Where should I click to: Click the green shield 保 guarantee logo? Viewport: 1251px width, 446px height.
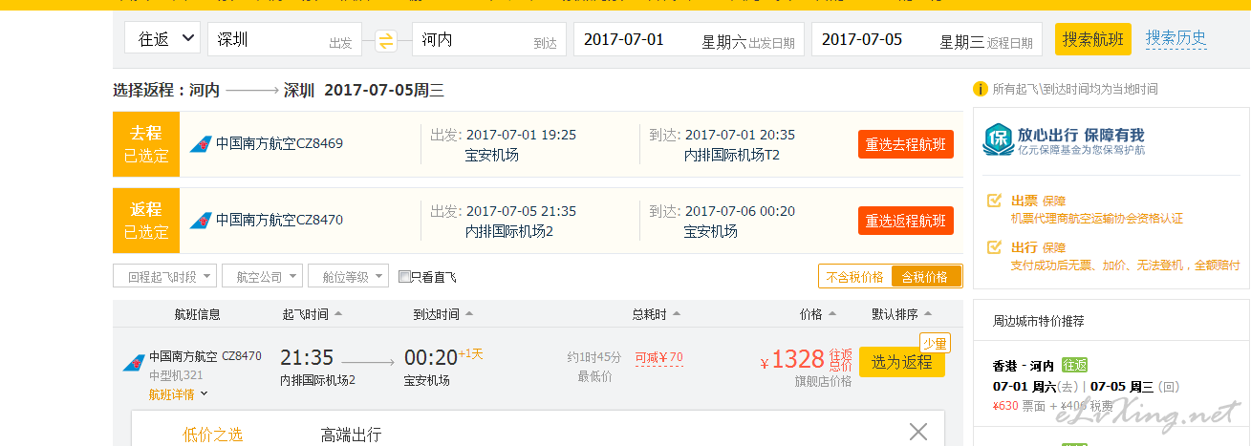[x=998, y=140]
